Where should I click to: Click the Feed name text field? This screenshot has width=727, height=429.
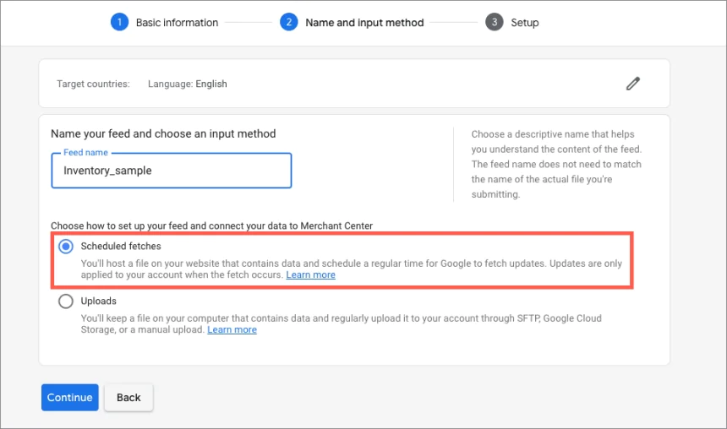172,171
